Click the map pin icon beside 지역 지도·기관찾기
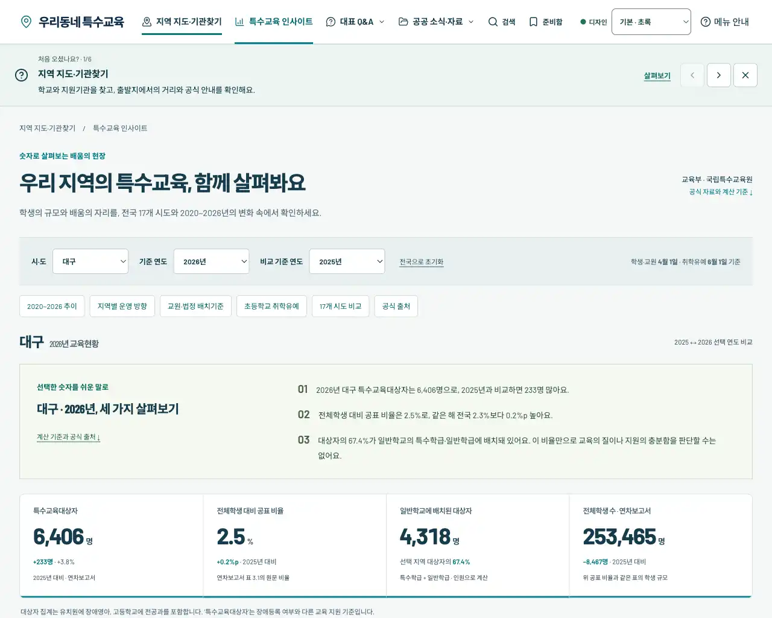This screenshot has height=618, width=772. coord(147,22)
